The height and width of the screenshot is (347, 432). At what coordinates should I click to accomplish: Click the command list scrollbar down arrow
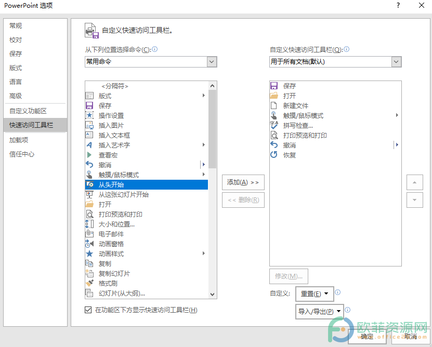tap(213, 295)
